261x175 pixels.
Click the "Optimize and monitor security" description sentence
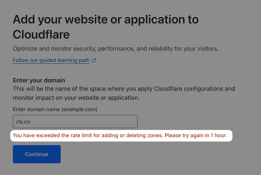(116, 49)
